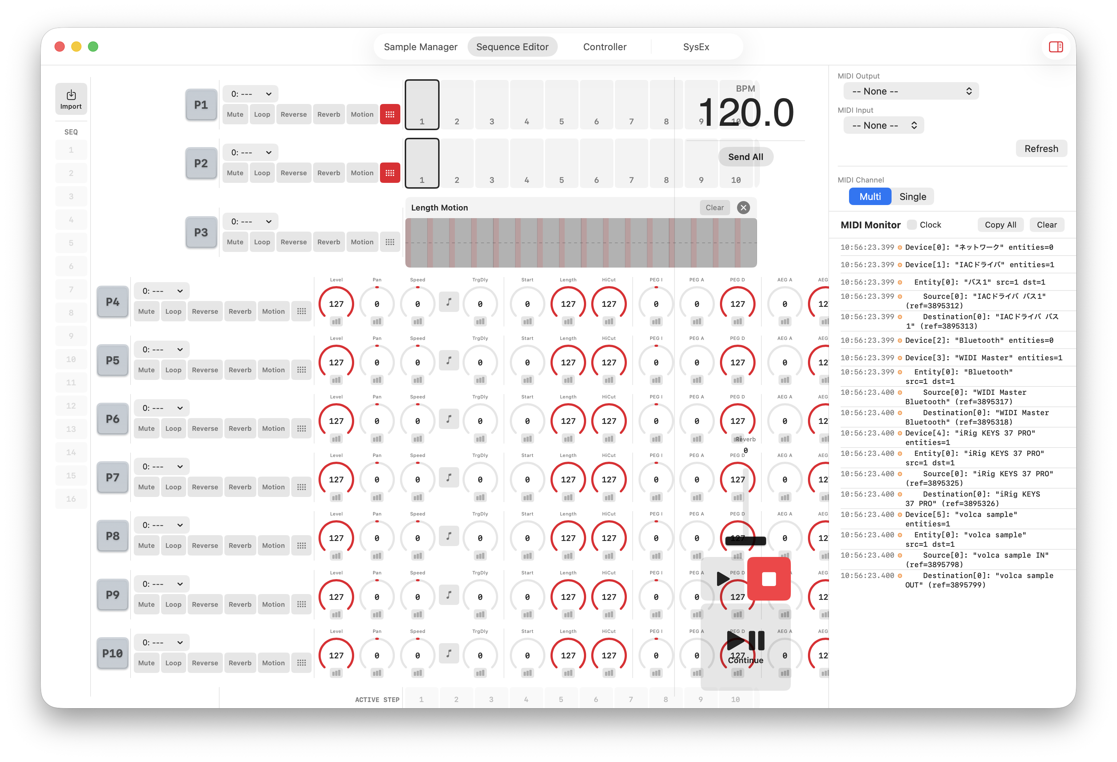Click the P6 Level knob
Image resolution: width=1117 pixels, height=762 pixels.
click(x=336, y=421)
